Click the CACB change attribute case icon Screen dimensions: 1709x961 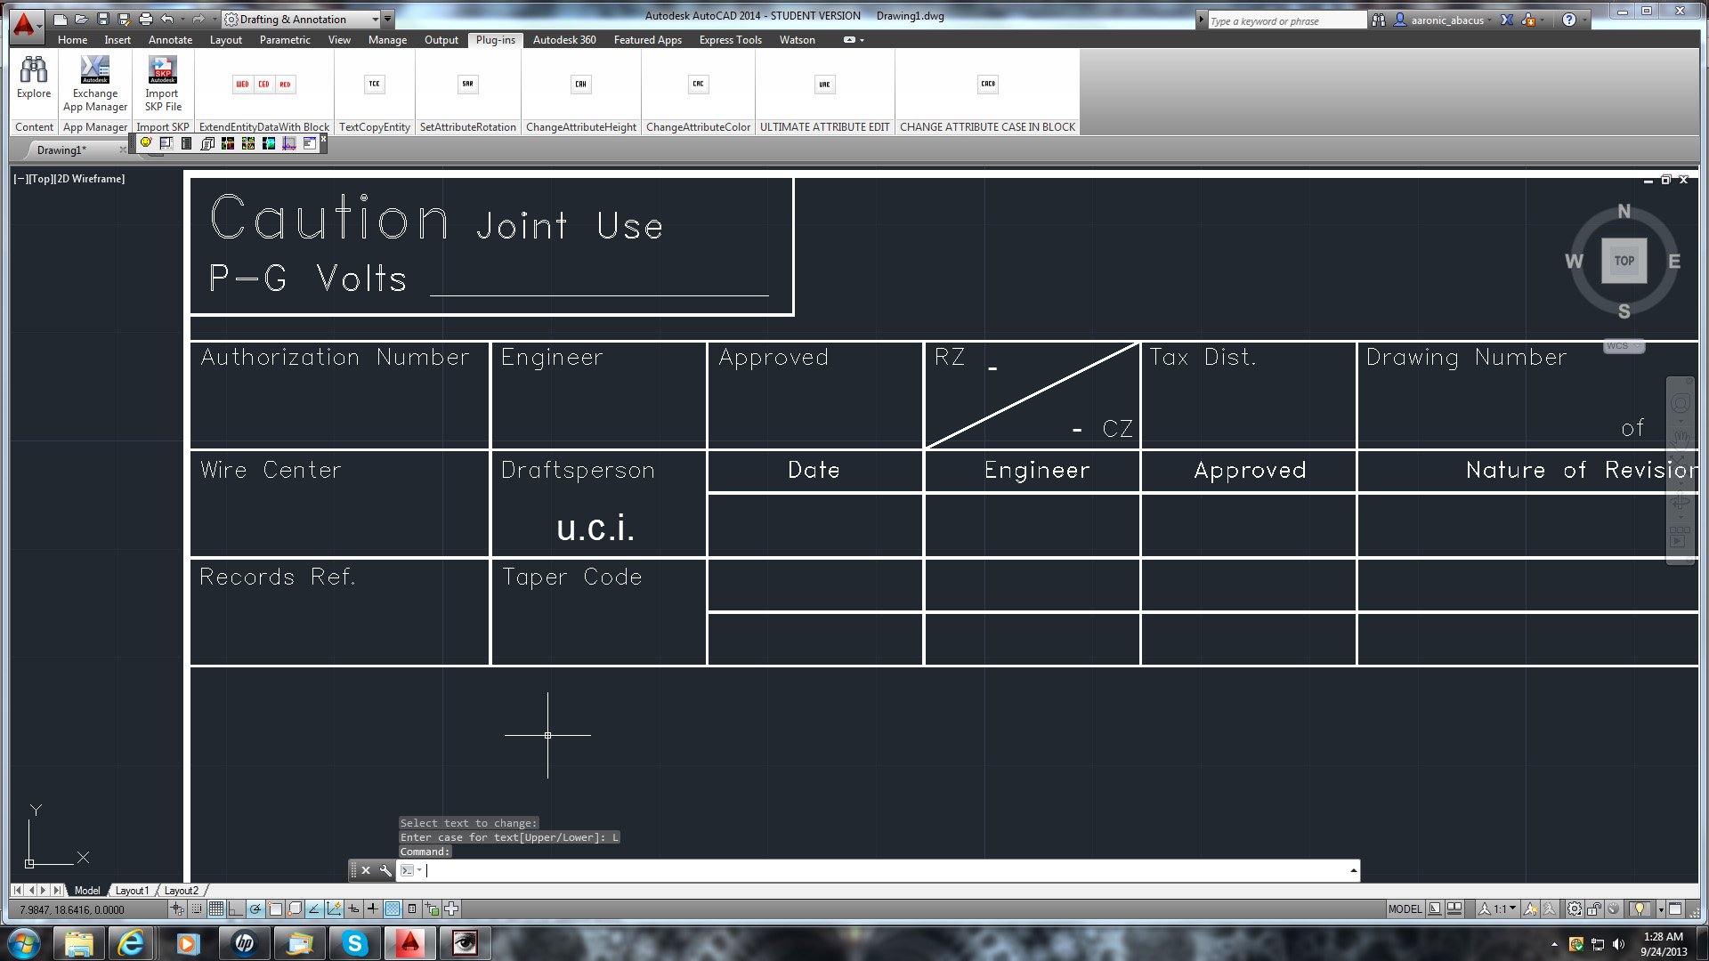[988, 85]
